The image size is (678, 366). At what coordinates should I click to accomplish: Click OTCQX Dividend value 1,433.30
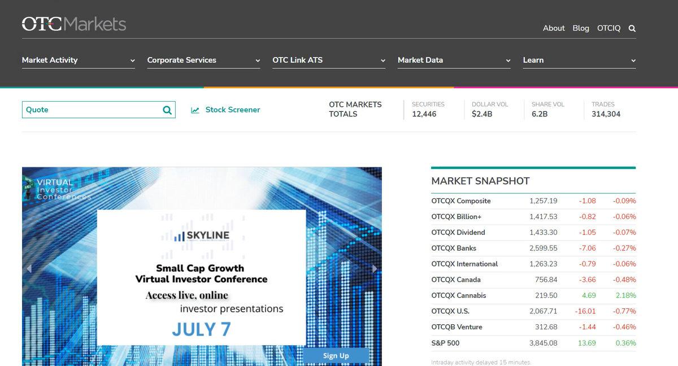pyautogui.click(x=544, y=233)
